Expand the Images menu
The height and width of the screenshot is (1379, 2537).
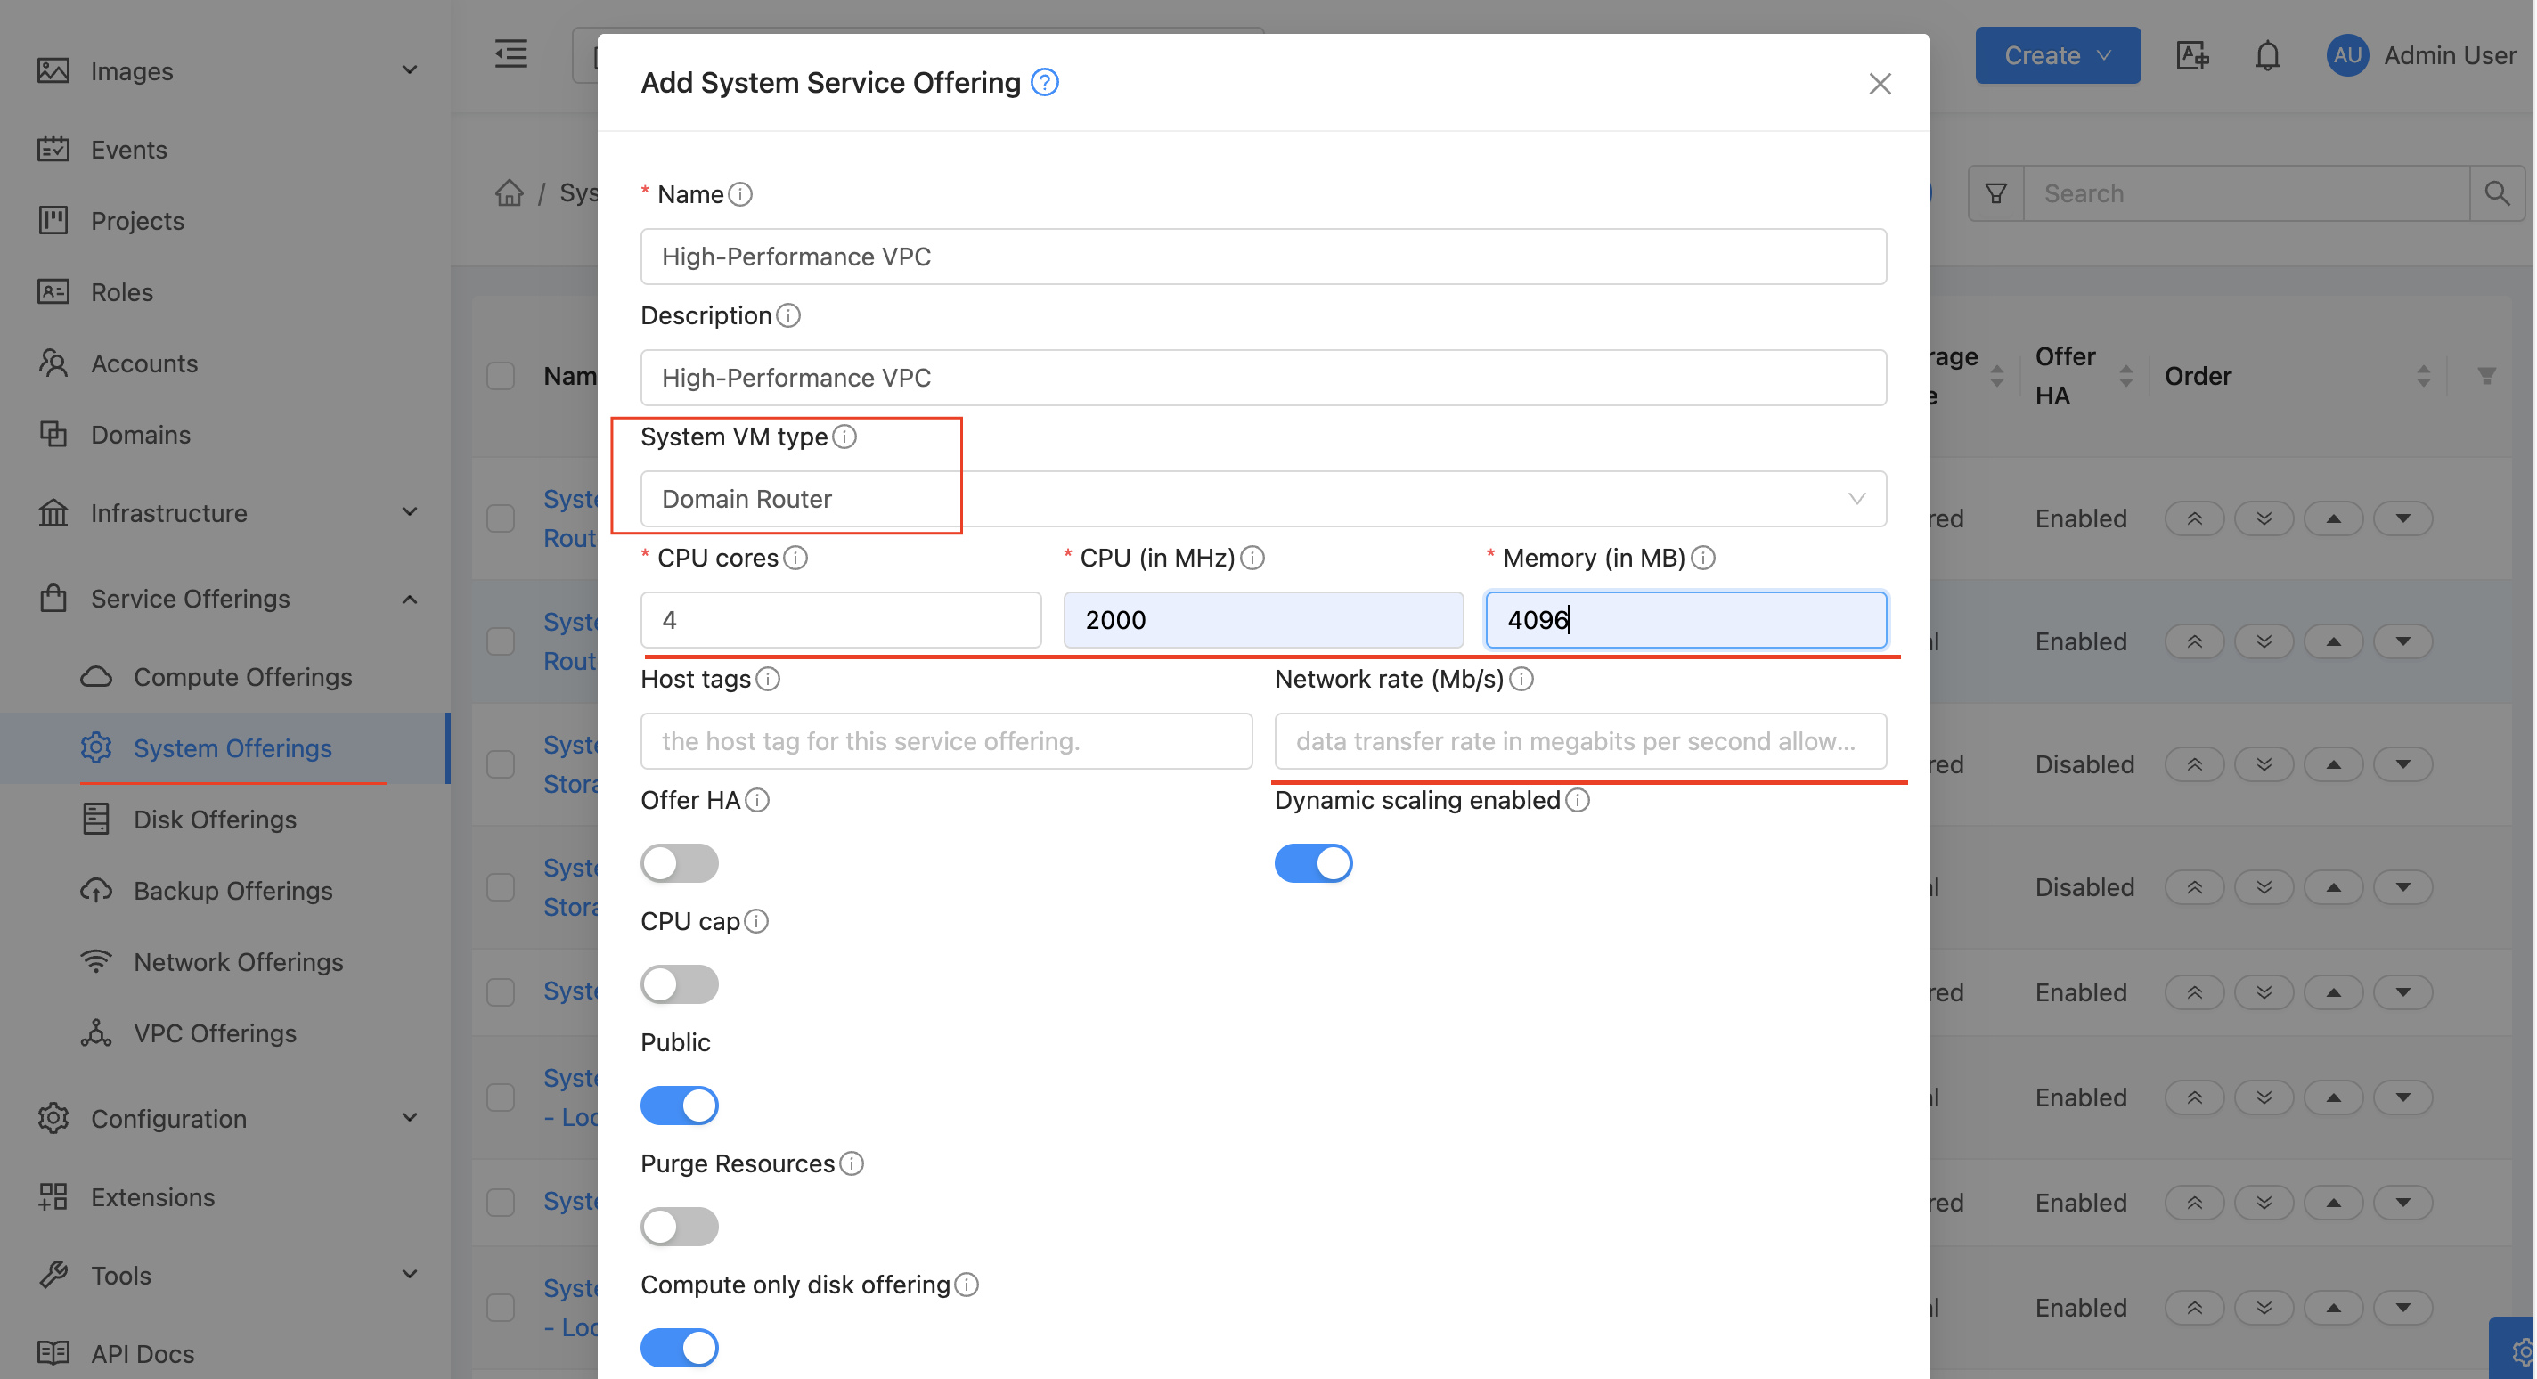click(x=227, y=71)
